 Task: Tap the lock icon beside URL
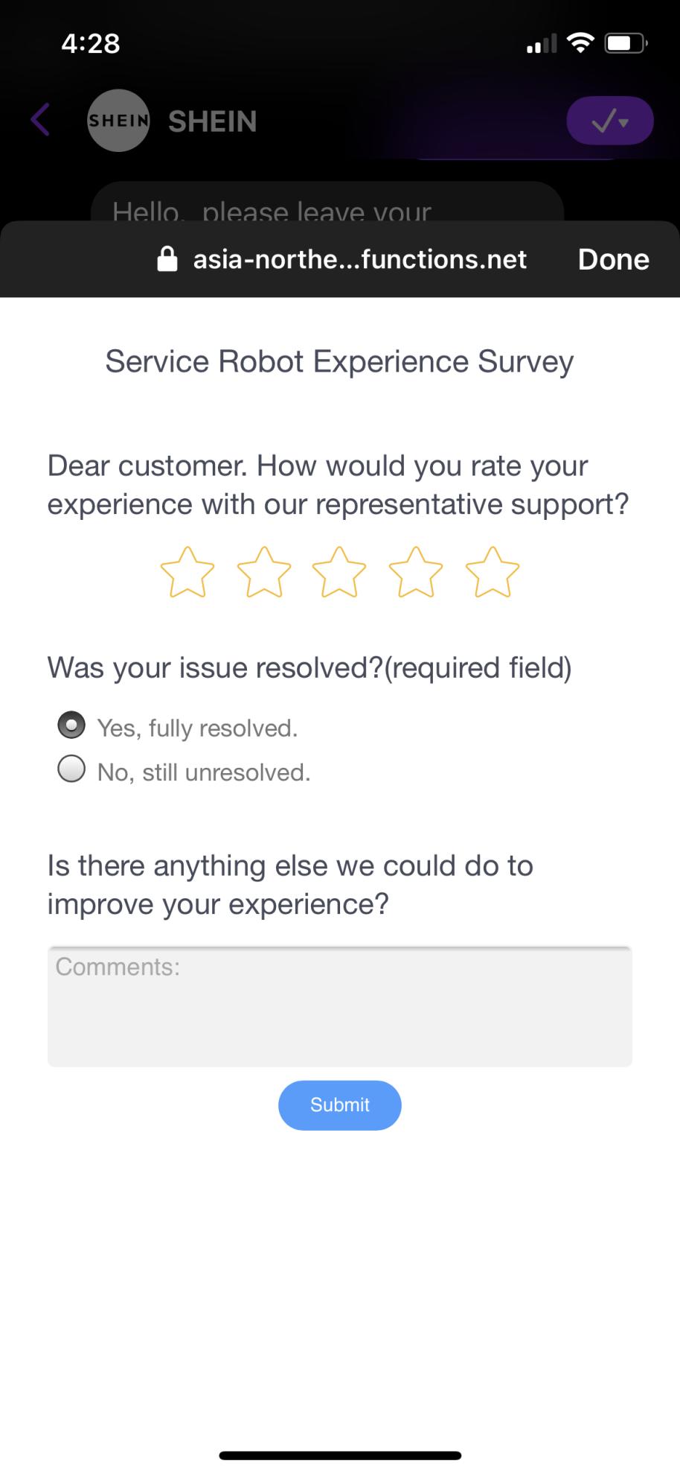[167, 259]
